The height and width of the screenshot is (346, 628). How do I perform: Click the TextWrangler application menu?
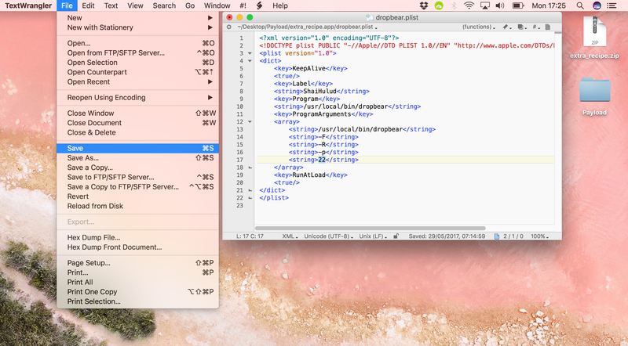coord(28,5)
